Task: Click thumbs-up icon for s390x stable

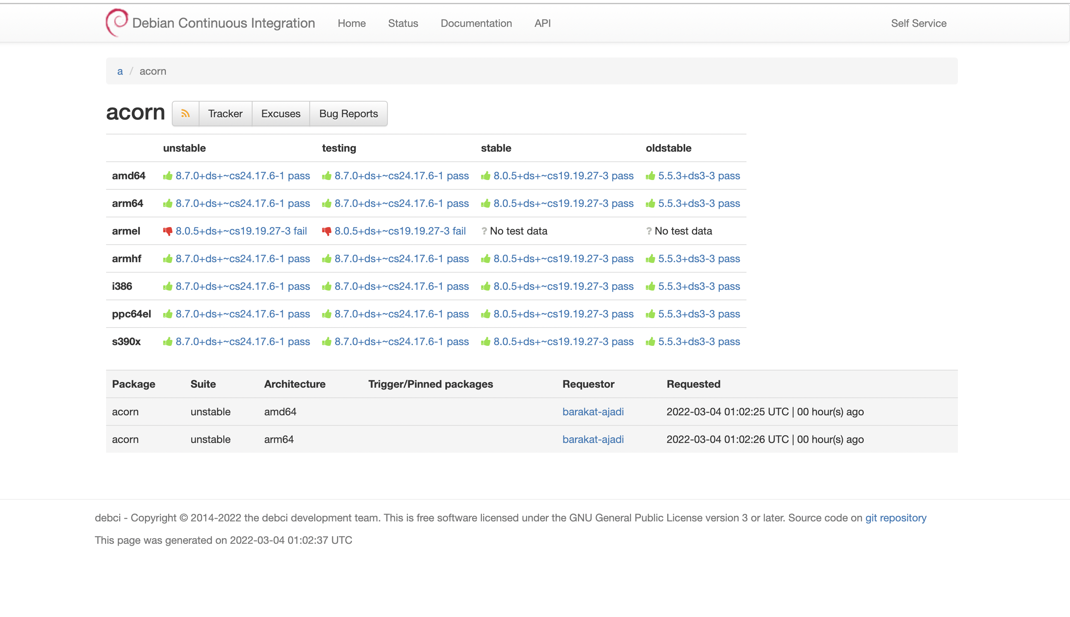Action: [486, 341]
